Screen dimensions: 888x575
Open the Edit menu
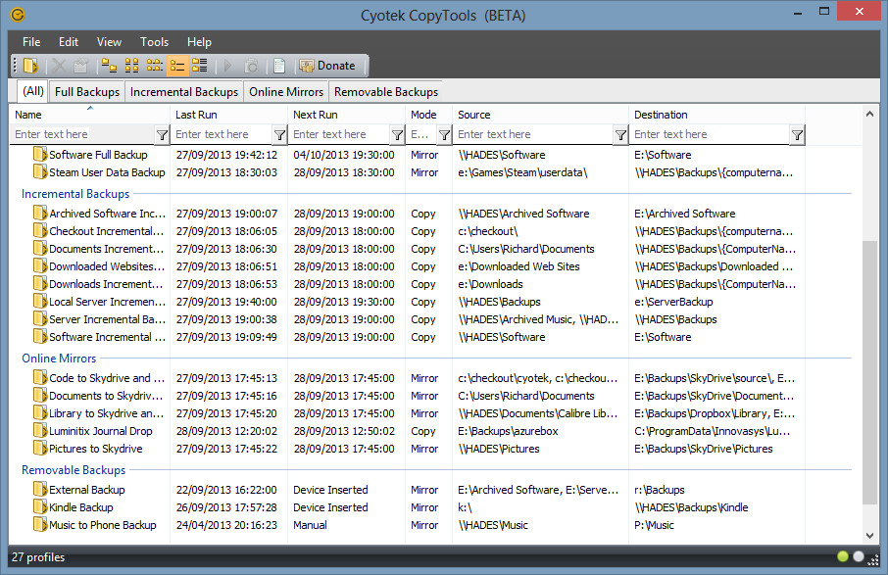69,42
